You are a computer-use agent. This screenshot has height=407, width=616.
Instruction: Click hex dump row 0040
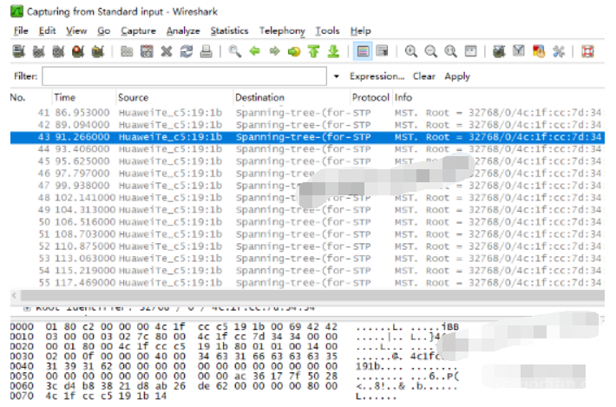tap(234, 366)
